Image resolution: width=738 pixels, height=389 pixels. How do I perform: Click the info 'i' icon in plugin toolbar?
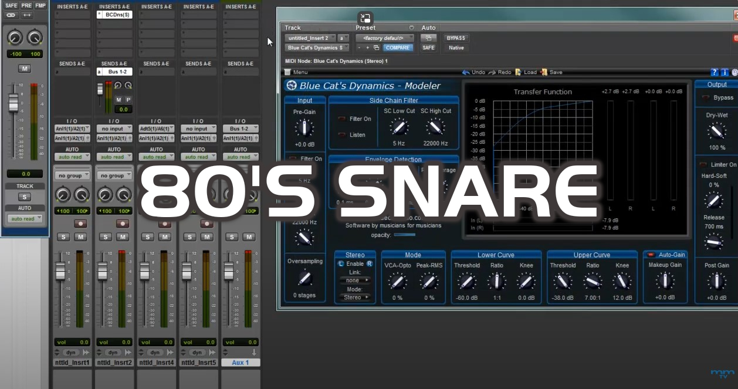725,72
